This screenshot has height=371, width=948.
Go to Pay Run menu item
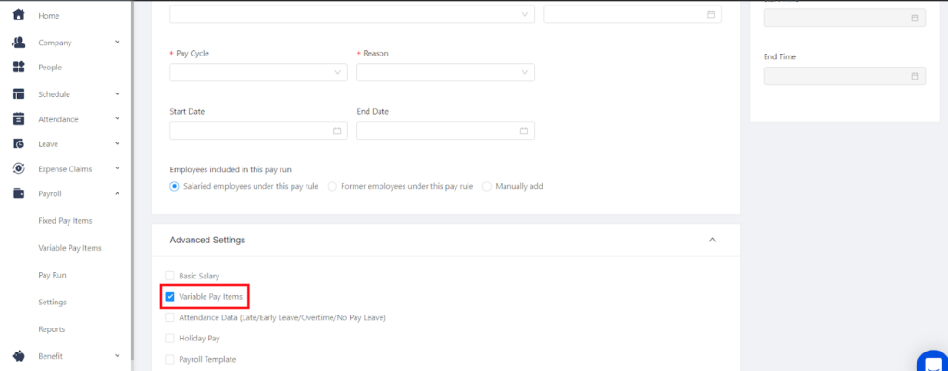click(52, 275)
